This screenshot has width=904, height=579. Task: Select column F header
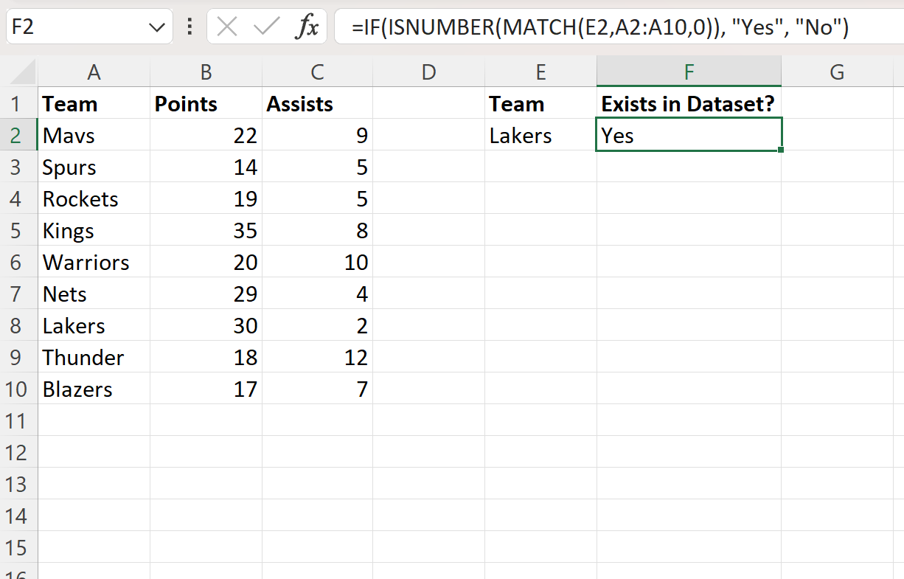coord(688,71)
